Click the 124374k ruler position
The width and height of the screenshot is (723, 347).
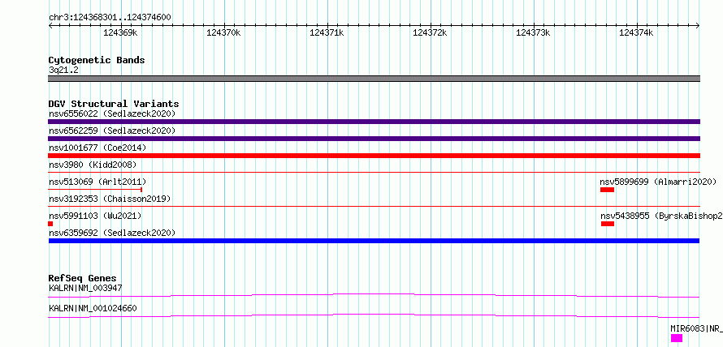click(636, 33)
